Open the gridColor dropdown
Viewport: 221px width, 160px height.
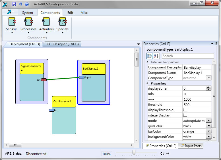pos(208,126)
